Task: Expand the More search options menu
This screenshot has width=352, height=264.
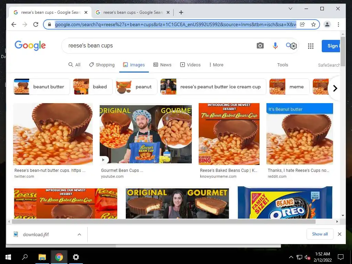Action: [216, 65]
